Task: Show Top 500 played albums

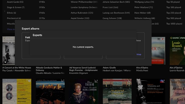Action: point(173,18)
